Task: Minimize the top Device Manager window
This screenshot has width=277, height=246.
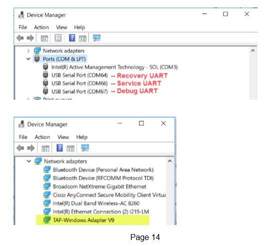Action: pyautogui.click(x=205, y=14)
